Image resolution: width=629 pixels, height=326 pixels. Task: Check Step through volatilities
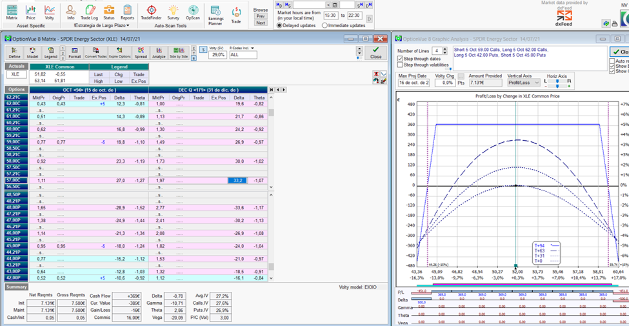click(399, 65)
